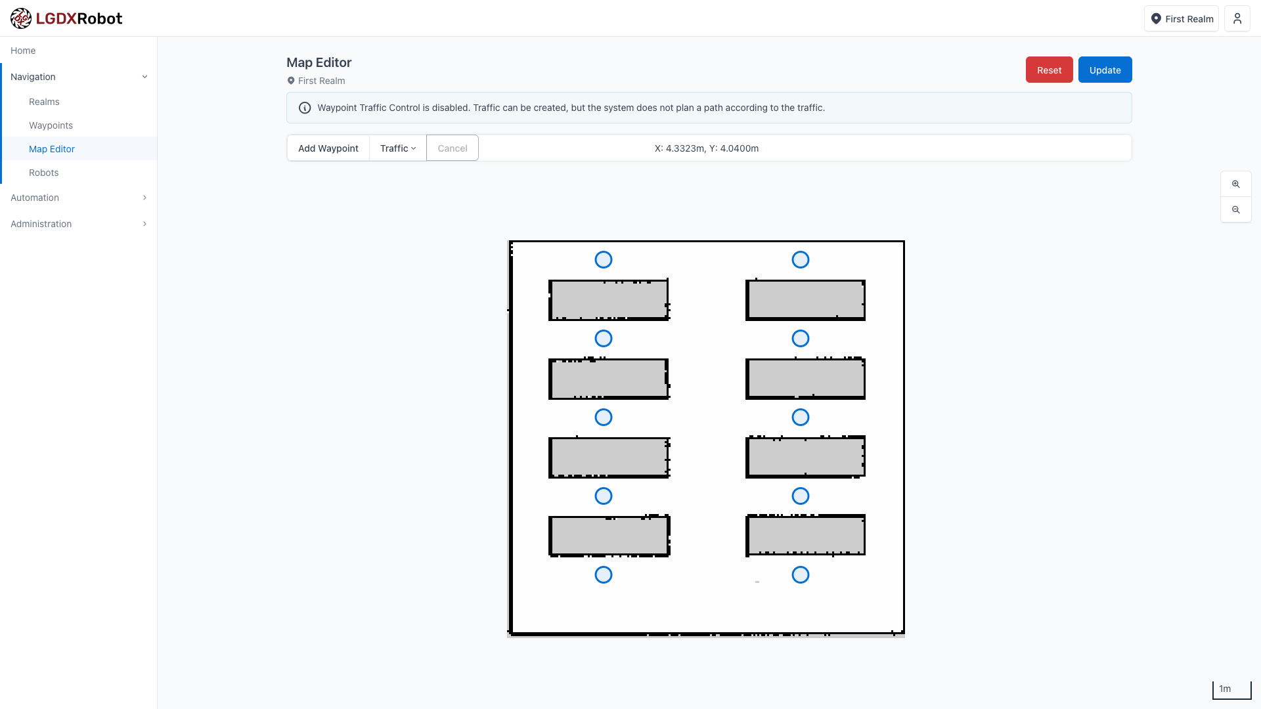Screen dimensions: 1261x709
Task: Click the Update button
Action: tap(1105, 70)
